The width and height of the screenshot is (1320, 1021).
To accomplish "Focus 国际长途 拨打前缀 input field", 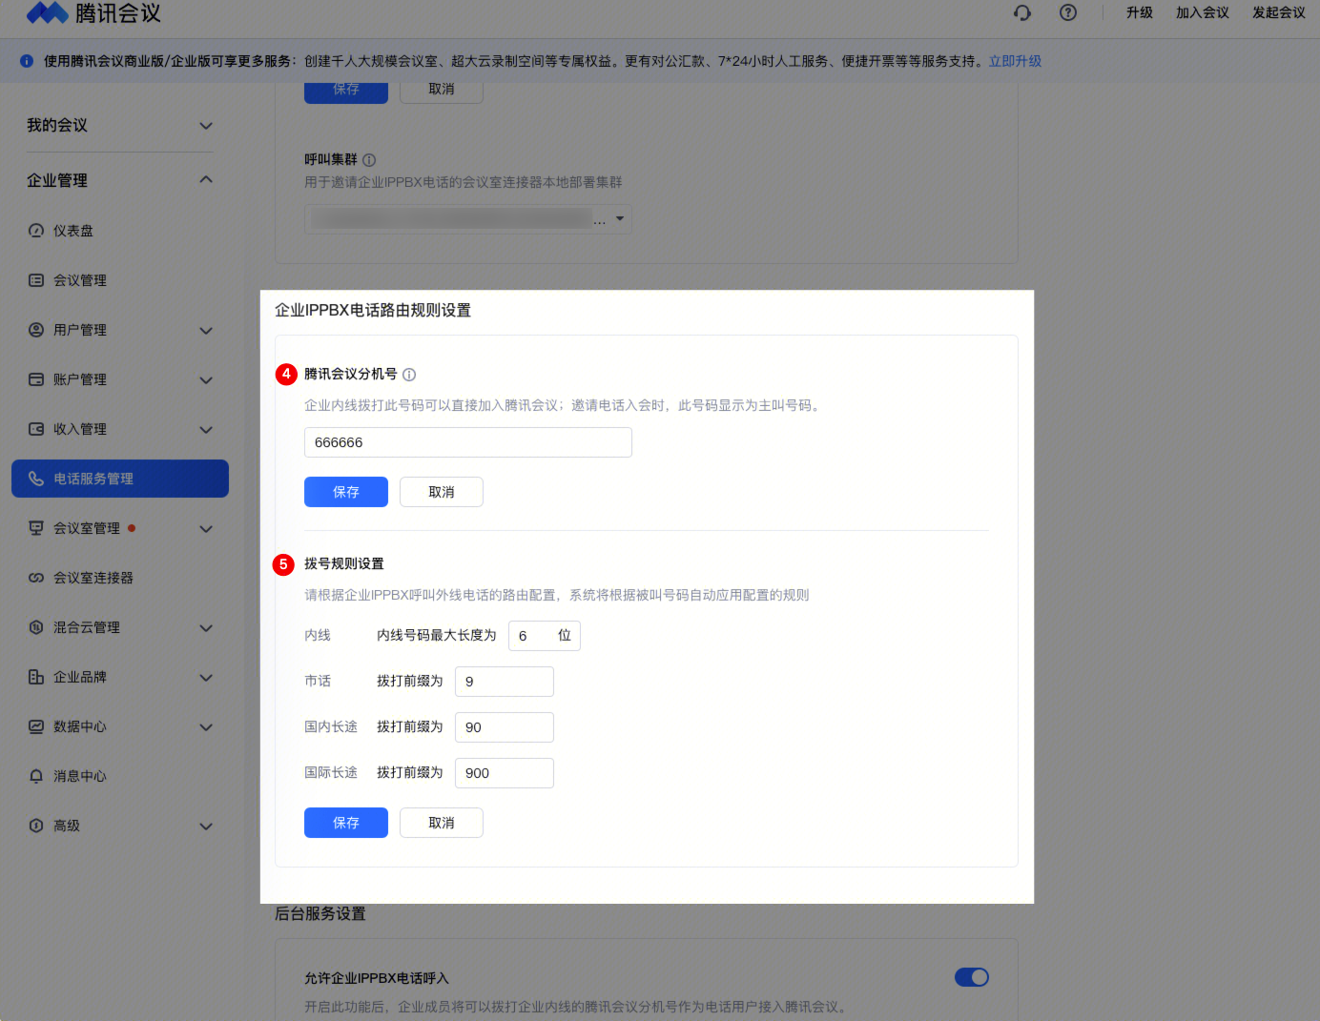I will click(x=504, y=773).
